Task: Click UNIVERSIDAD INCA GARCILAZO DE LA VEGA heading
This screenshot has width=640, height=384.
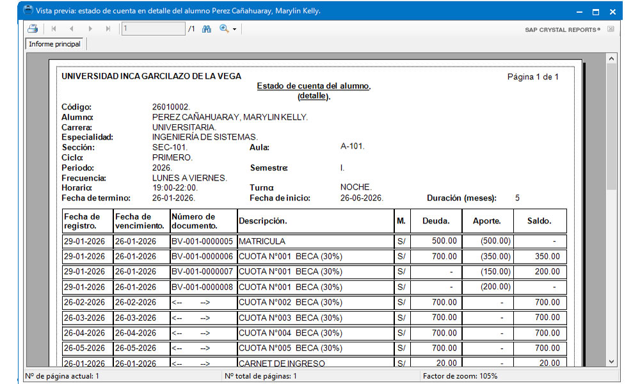Action: coord(151,76)
